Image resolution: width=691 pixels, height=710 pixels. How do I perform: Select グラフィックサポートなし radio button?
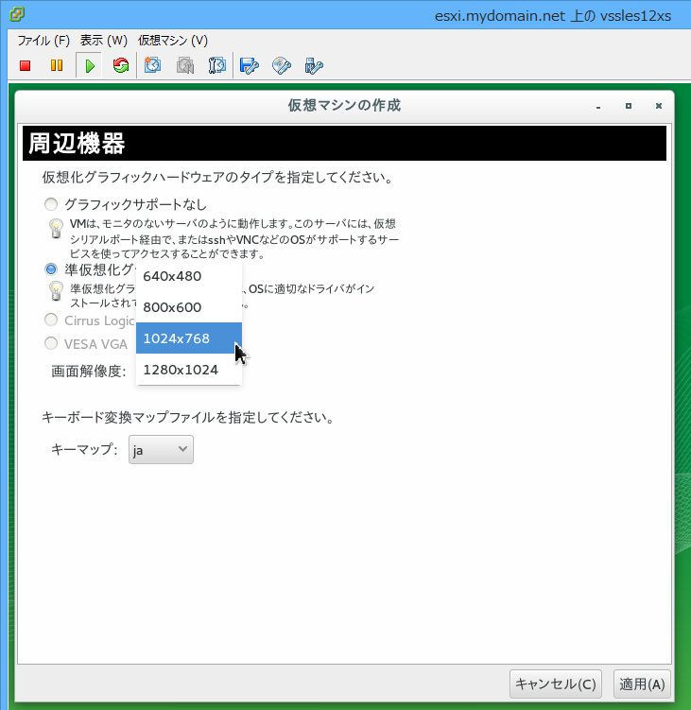tap(51, 204)
